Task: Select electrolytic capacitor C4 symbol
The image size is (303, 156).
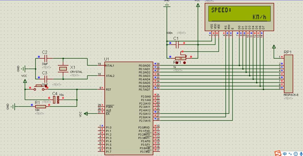Action: coord(56,100)
